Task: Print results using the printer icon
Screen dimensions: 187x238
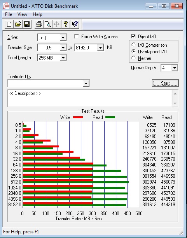Action: coord(39,24)
